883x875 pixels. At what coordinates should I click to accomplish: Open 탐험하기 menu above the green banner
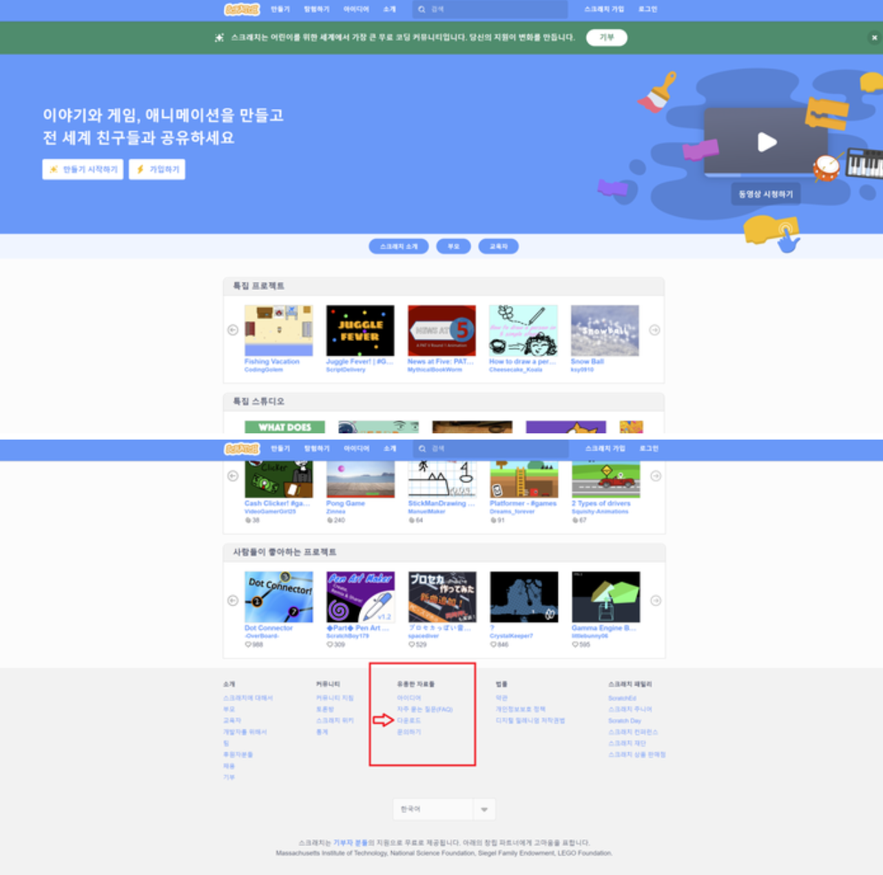pos(317,9)
